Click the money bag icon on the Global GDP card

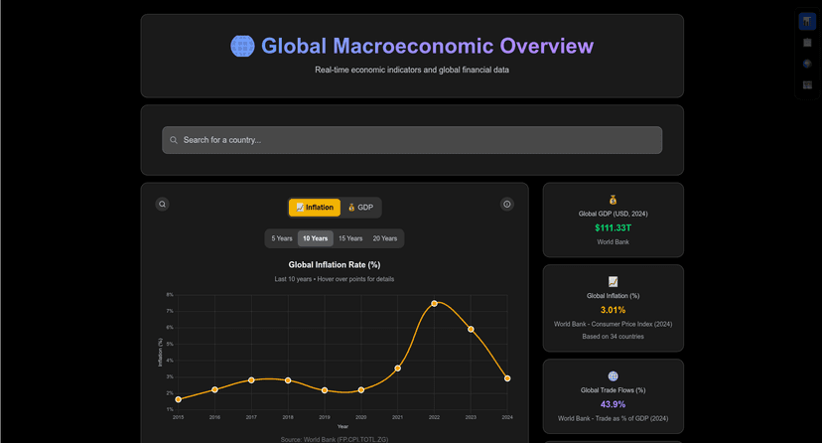(x=613, y=200)
